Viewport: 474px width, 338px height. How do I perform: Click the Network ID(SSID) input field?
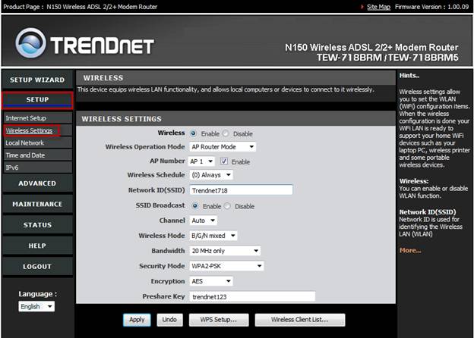coord(242,190)
